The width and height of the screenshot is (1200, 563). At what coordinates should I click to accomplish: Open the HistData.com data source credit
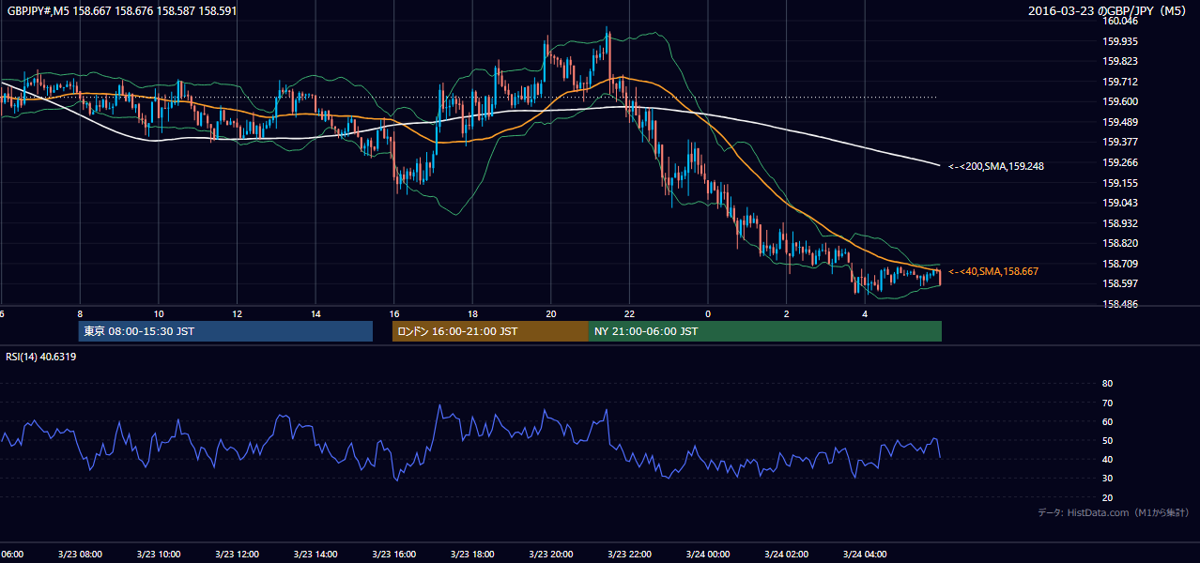[1113, 512]
